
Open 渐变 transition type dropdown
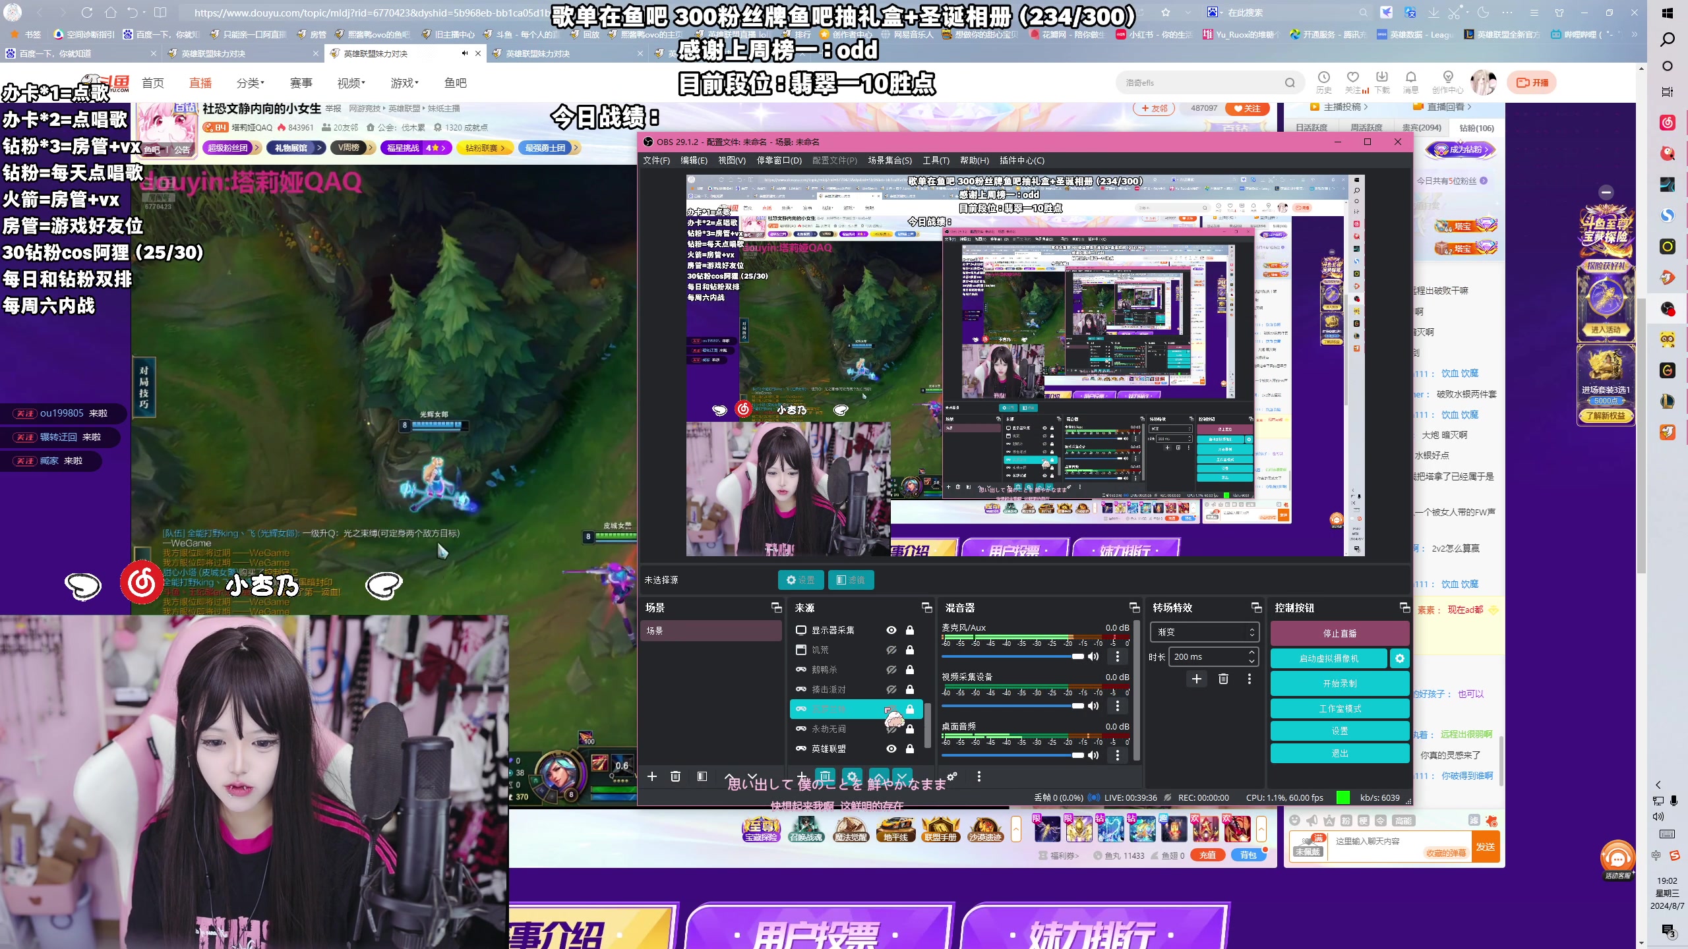point(1205,632)
